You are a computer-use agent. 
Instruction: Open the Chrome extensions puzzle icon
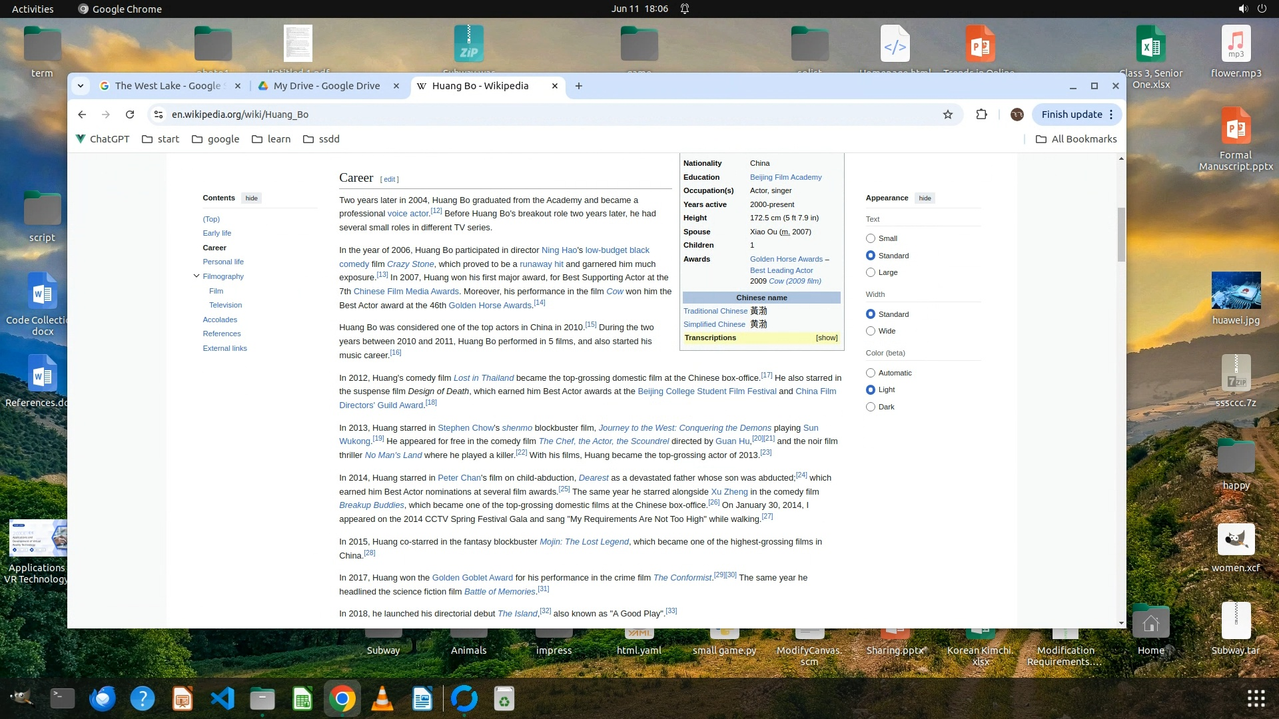click(981, 115)
